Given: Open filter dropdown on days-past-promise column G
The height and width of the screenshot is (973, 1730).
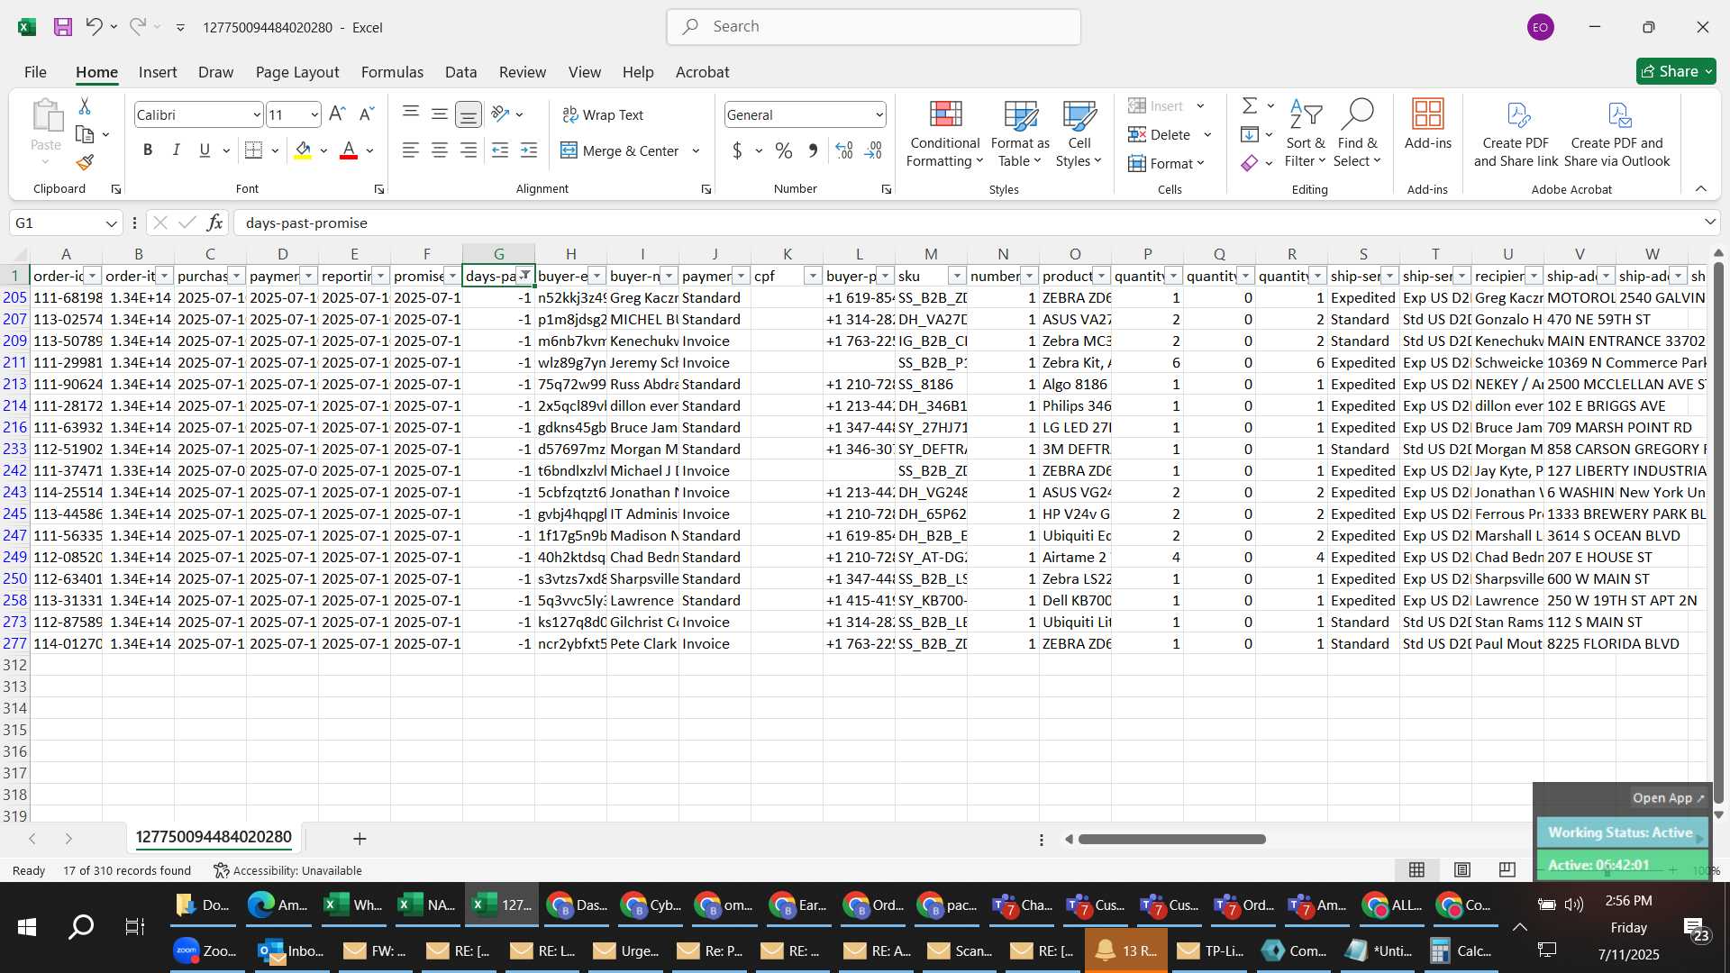Looking at the screenshot, I should (524, 276).
